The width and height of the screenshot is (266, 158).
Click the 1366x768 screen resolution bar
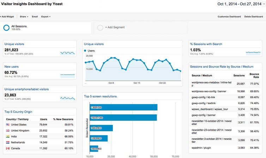(x=123, y=107)
